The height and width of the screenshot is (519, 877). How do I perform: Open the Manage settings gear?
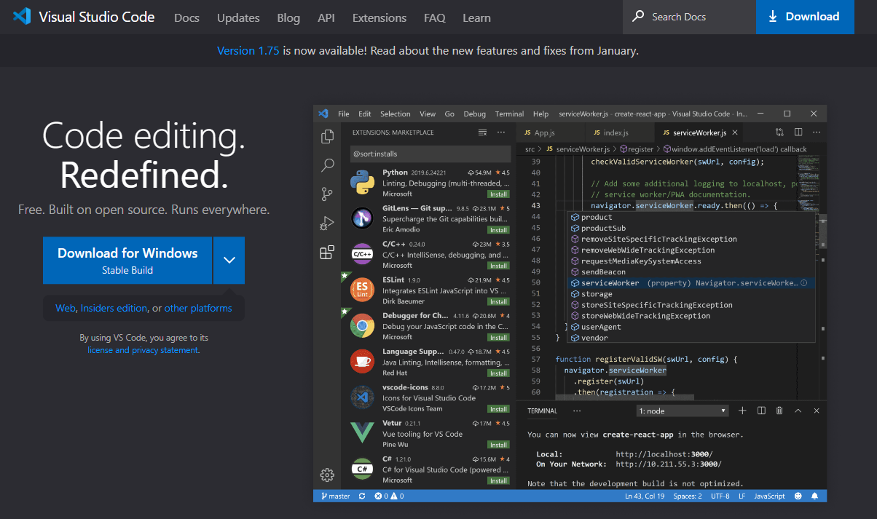point(326,475)
